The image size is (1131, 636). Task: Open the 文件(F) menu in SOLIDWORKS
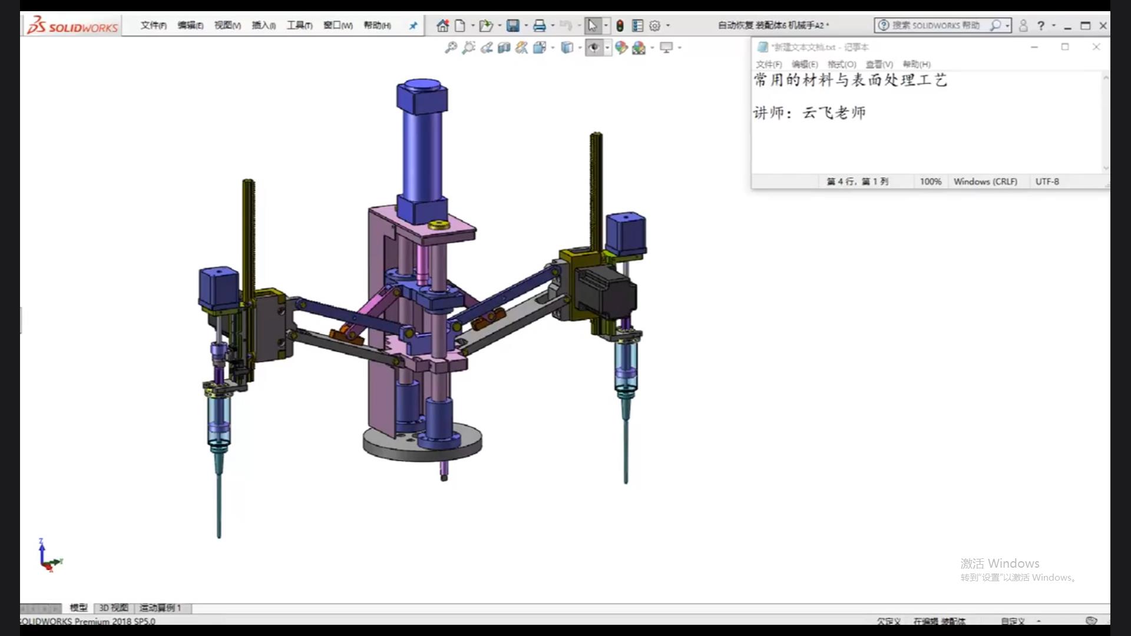[x=153, y=25]
